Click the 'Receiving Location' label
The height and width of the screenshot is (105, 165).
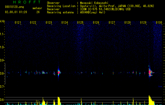click(61, 6)
